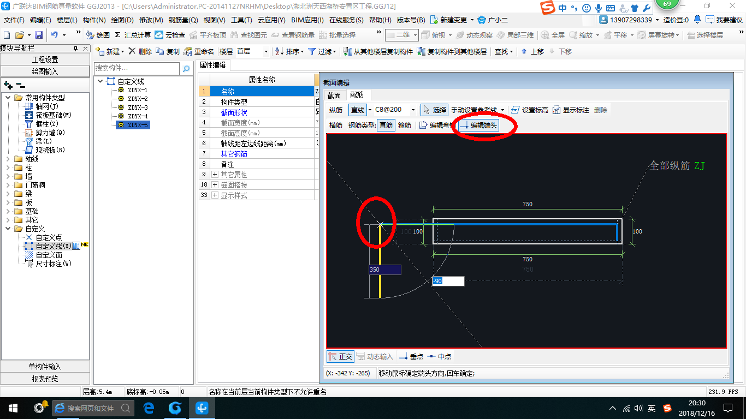Select ZDYX-3 in the component list

tap(138, 107)
